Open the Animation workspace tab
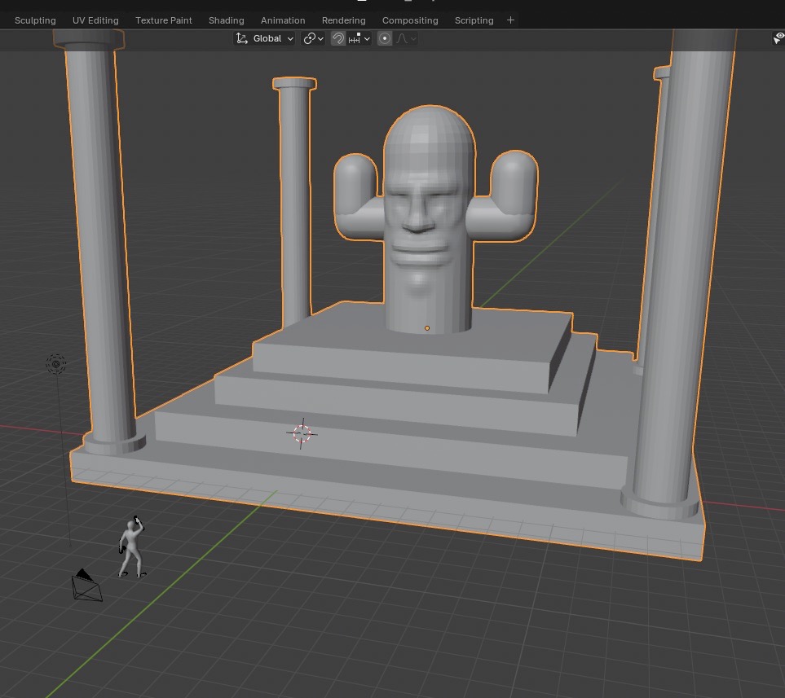Image resolution: width=785 pixels, height=698 pixels. tap(283, 20)
